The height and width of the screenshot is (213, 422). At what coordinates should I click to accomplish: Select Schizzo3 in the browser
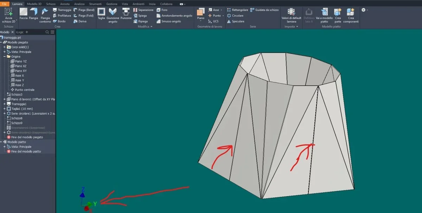tap(14, 94)
